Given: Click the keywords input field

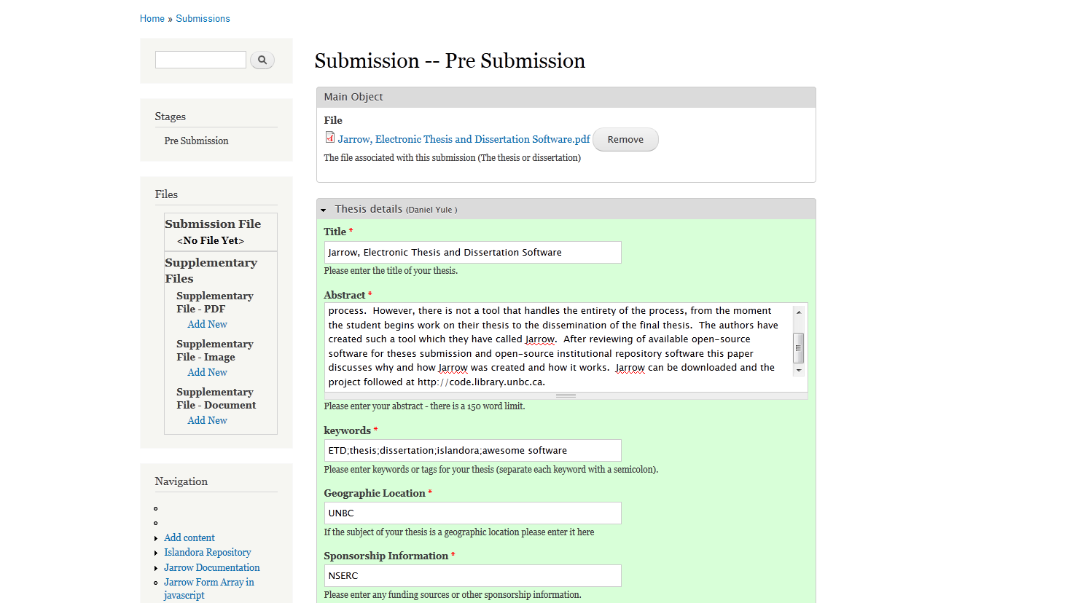Looking at the screenshot, I should coord(472,450).
